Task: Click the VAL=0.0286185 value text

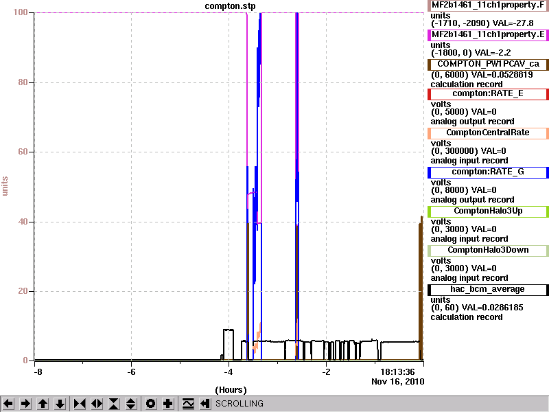Action: pyautogui.click(x=492, y=308)
